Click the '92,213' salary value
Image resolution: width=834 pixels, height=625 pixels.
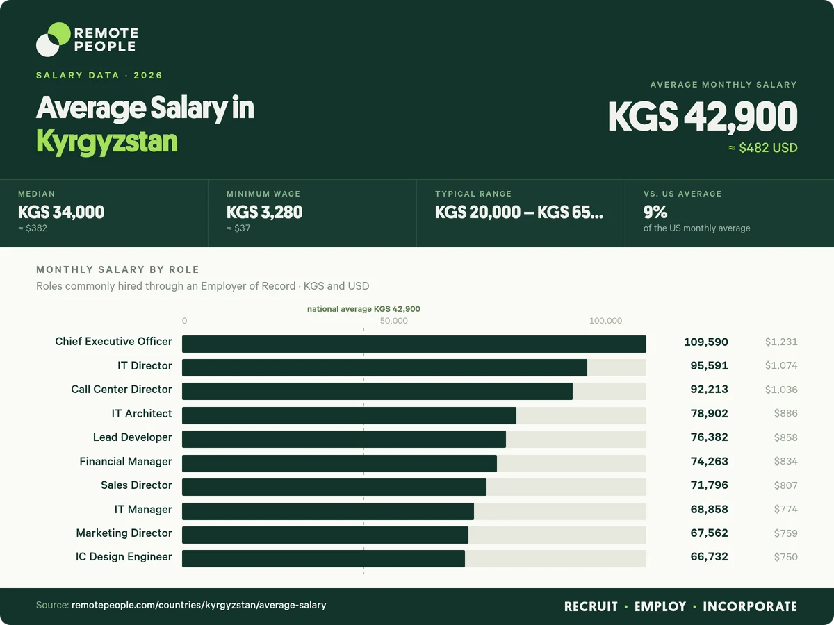709,390
